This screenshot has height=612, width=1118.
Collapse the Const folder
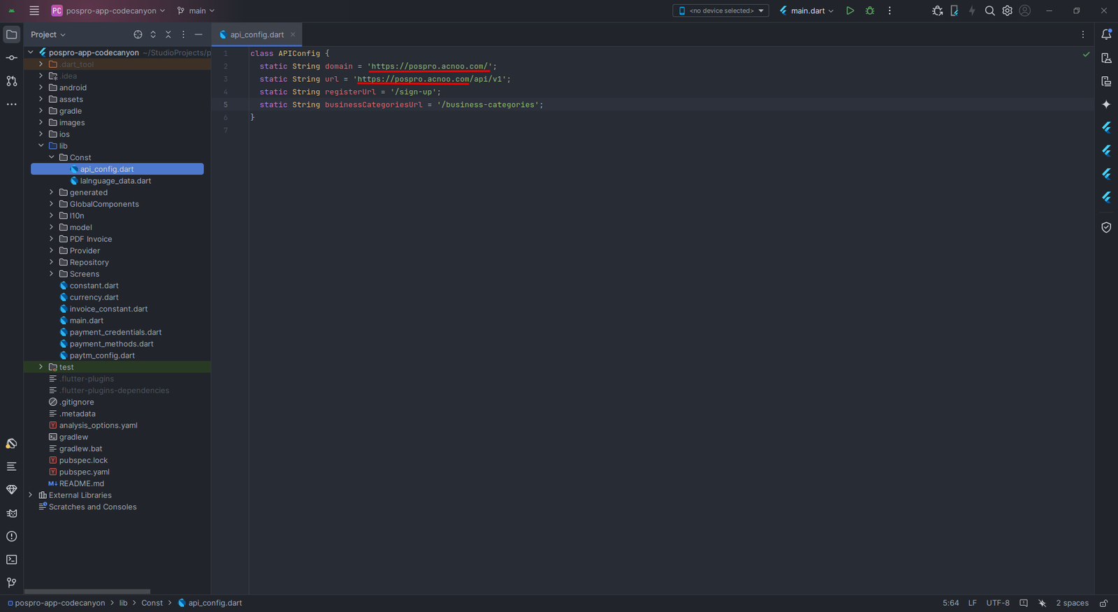click(x=51, y=157)
